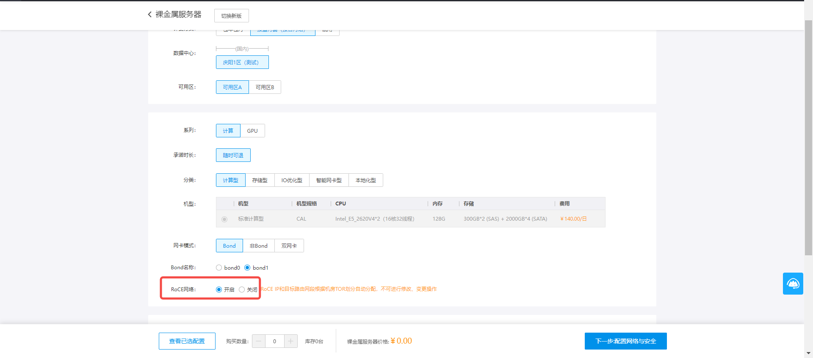This screenshot has height=358, width=813.
Task: Select the bond1 radio option
Action: (247, 268)
